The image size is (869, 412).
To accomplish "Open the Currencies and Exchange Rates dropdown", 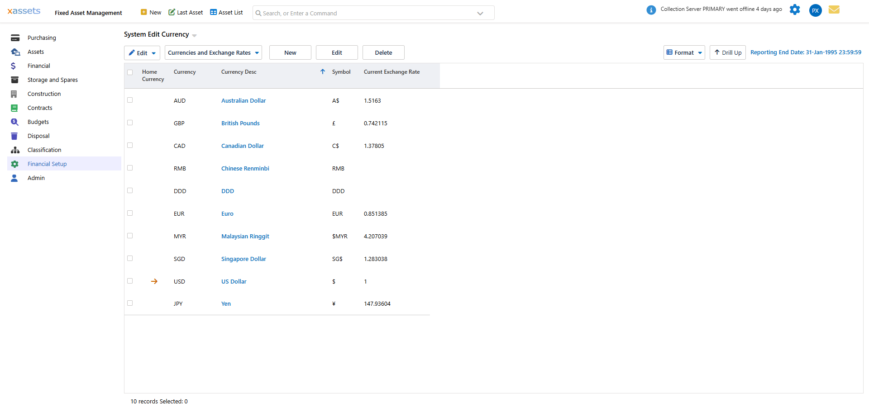I will click(213, 53).
